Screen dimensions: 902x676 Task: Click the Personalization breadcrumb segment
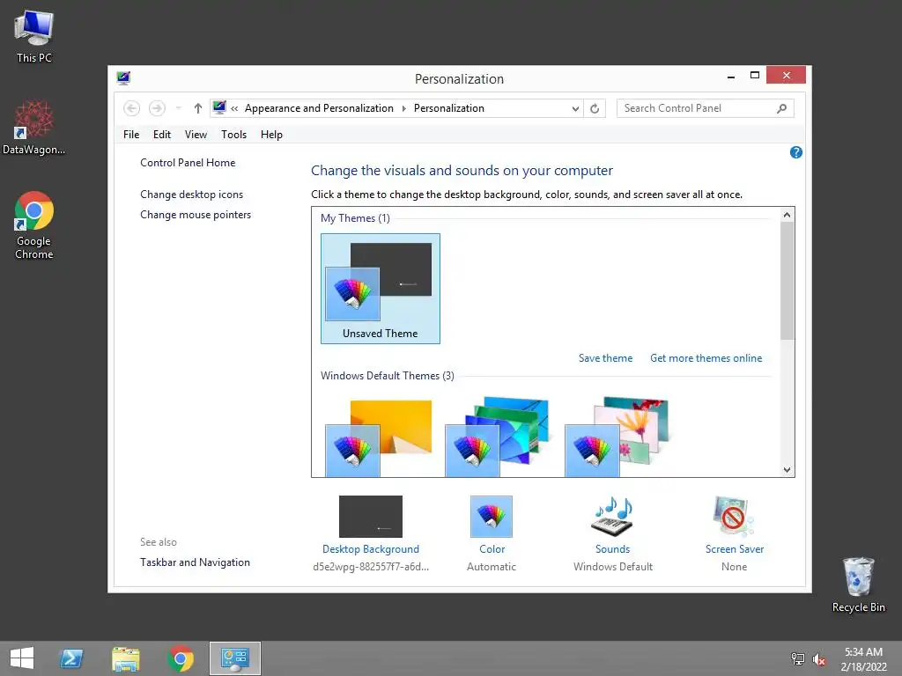(x=448, y=108)
